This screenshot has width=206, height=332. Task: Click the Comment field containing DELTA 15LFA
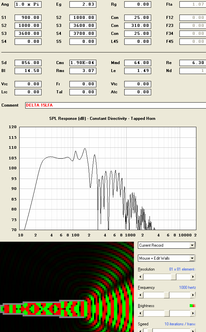116,106
